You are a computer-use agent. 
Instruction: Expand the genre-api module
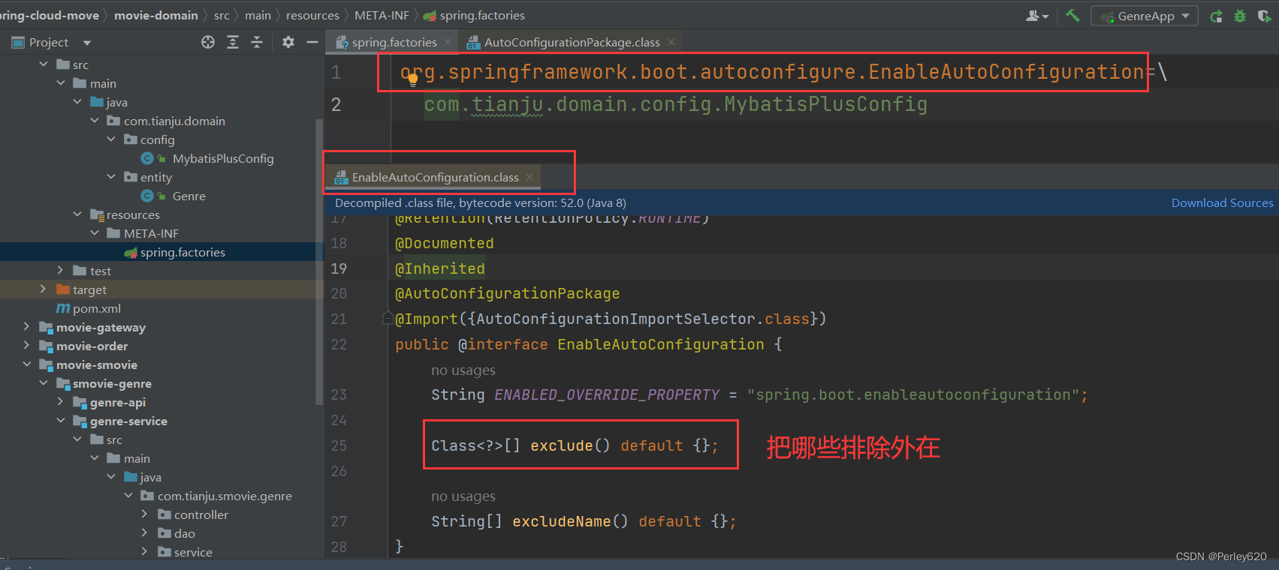pos(60,402)
